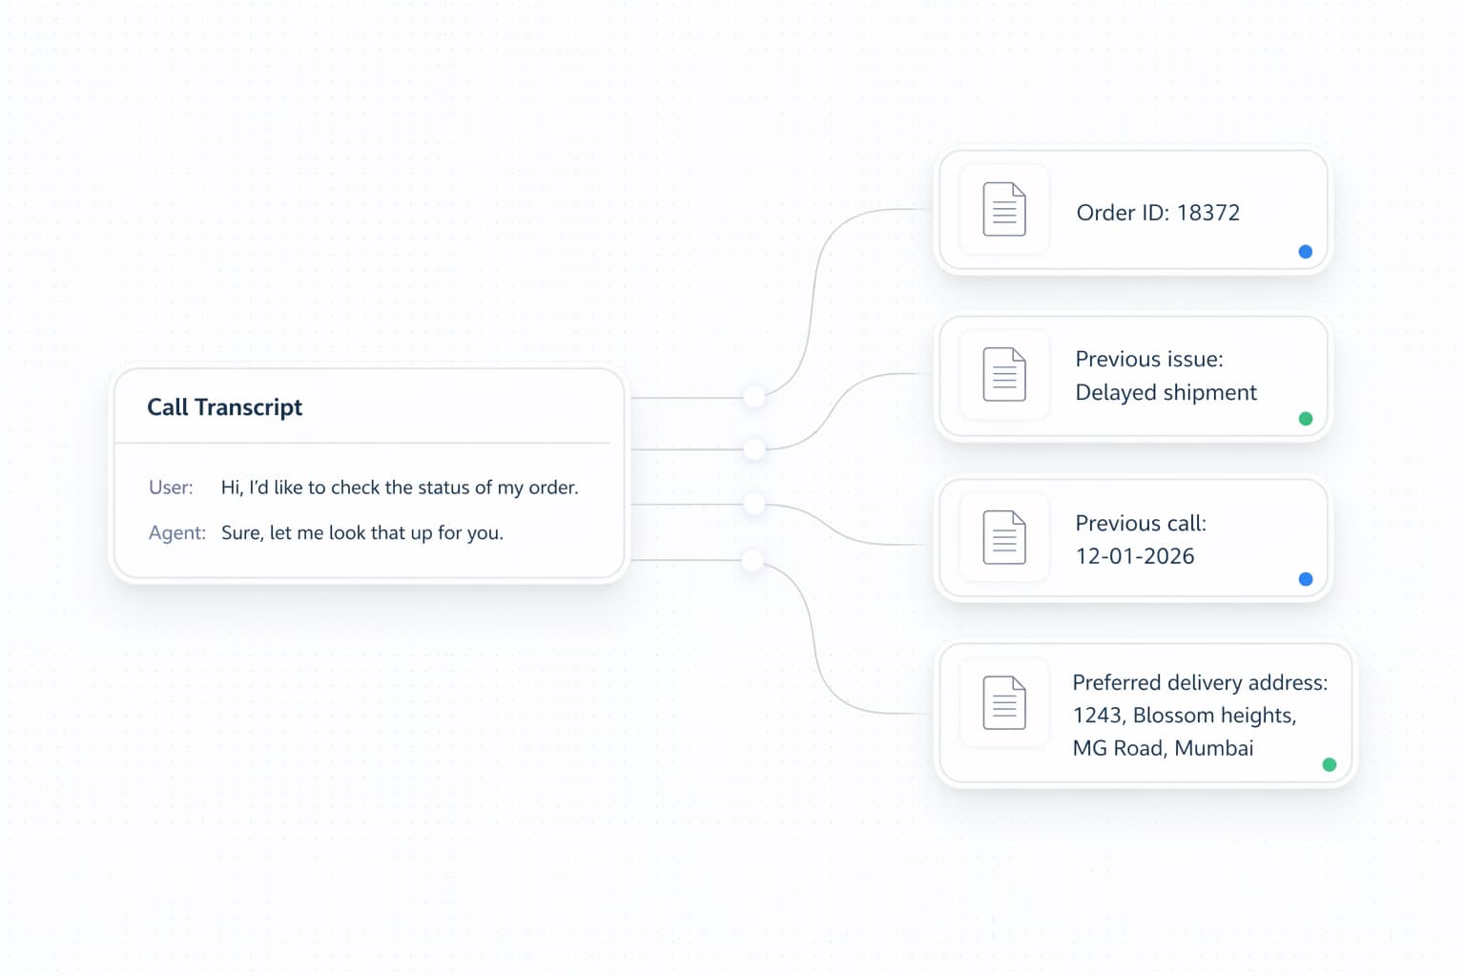Click green status dot on Previous issue card
This screenshot has width=1465, height=977.
(x=1306, y=419)
